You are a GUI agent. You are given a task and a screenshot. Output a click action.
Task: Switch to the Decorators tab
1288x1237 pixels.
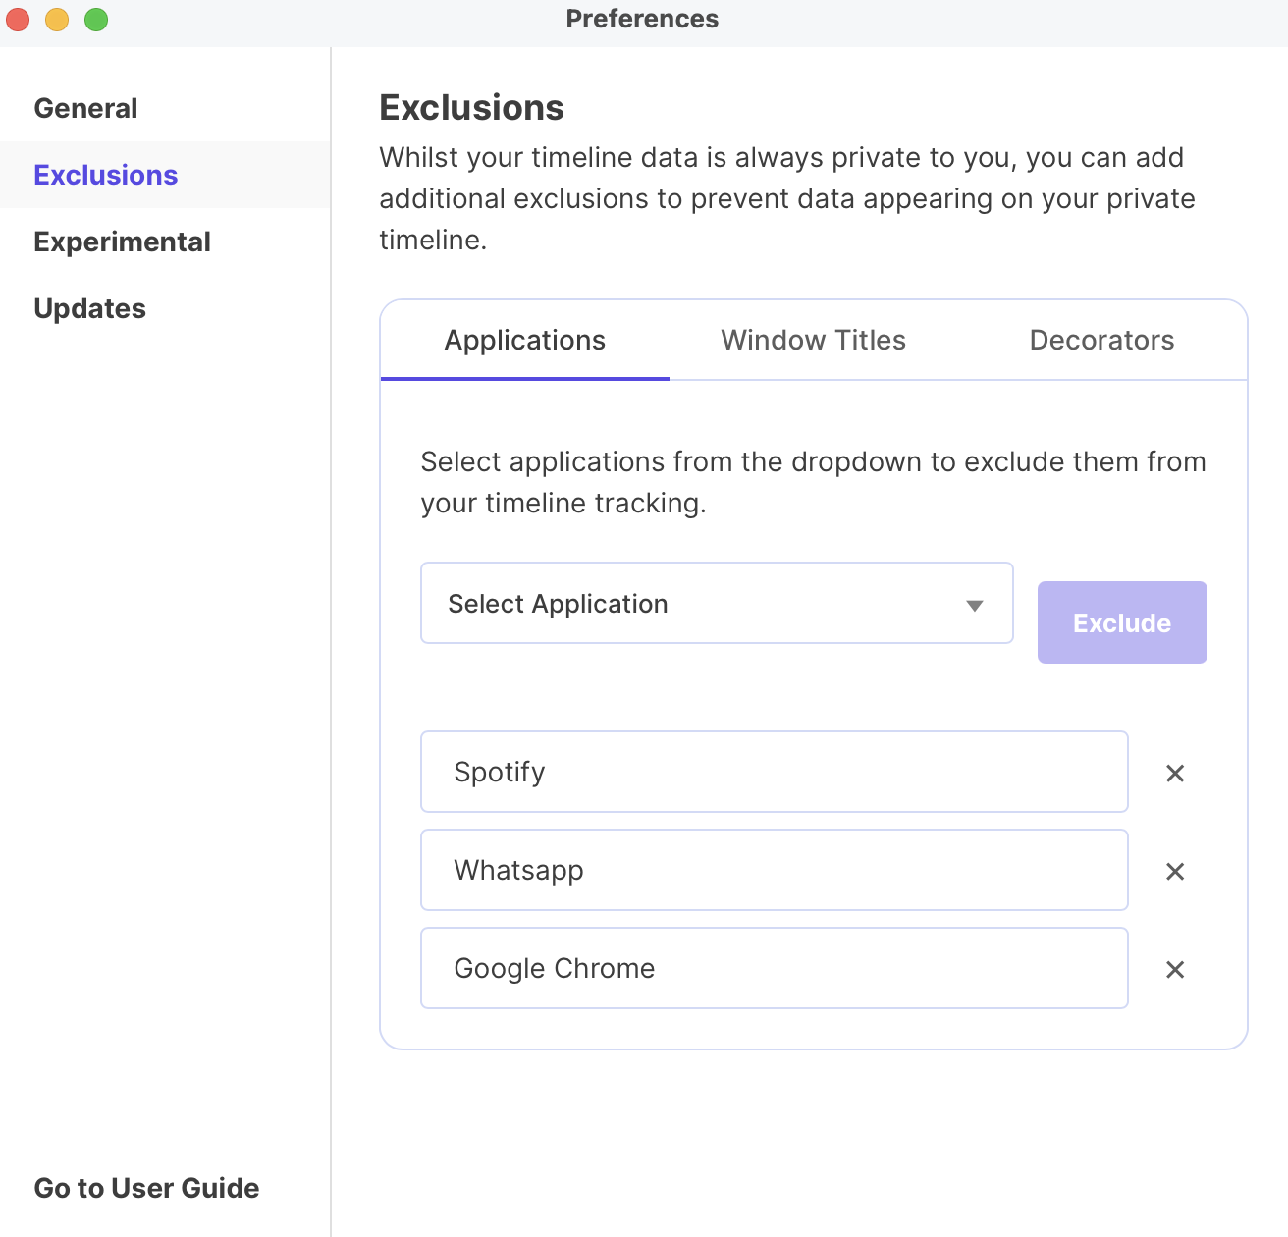[1101, 340]
